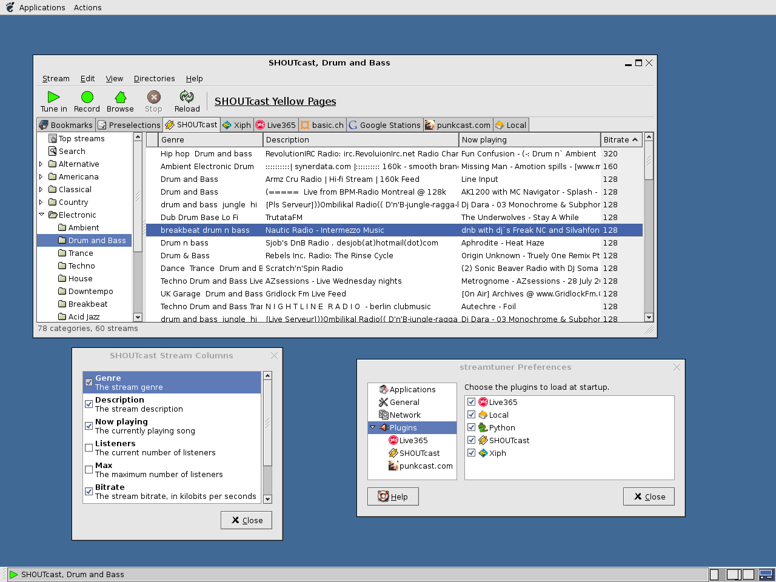
Task: Click the Tune in play icon
Action: (54, 97)
